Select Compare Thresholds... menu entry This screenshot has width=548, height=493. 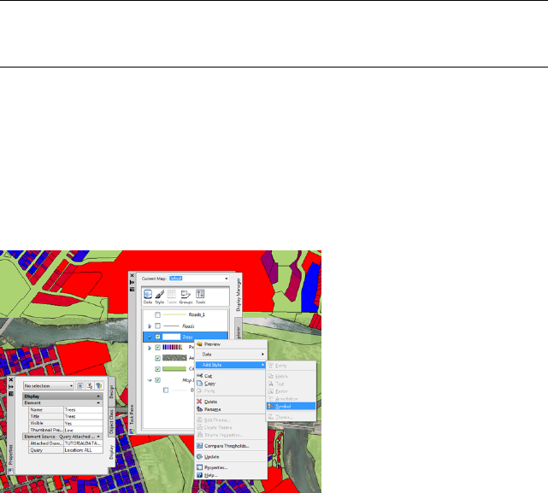231,446
